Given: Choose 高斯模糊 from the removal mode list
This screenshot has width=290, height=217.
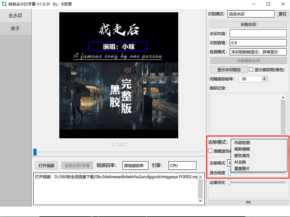Looking at the screenshot, I should click(242, 149).
